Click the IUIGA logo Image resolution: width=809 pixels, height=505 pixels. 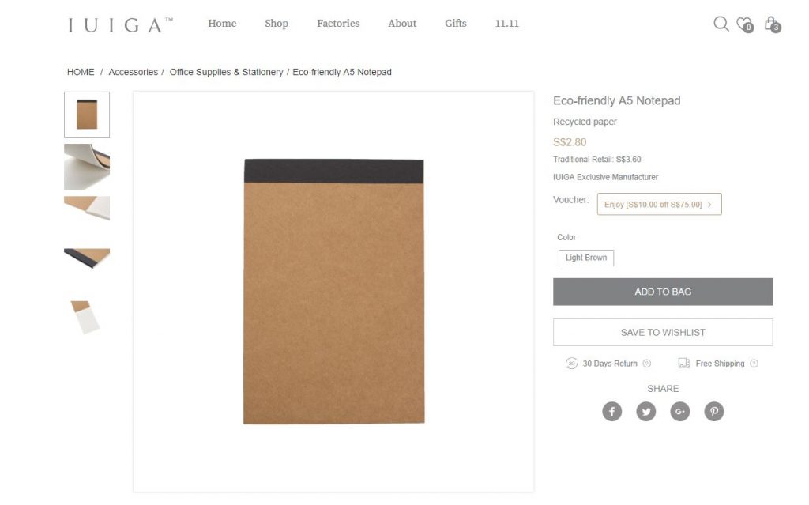(120, 24)
